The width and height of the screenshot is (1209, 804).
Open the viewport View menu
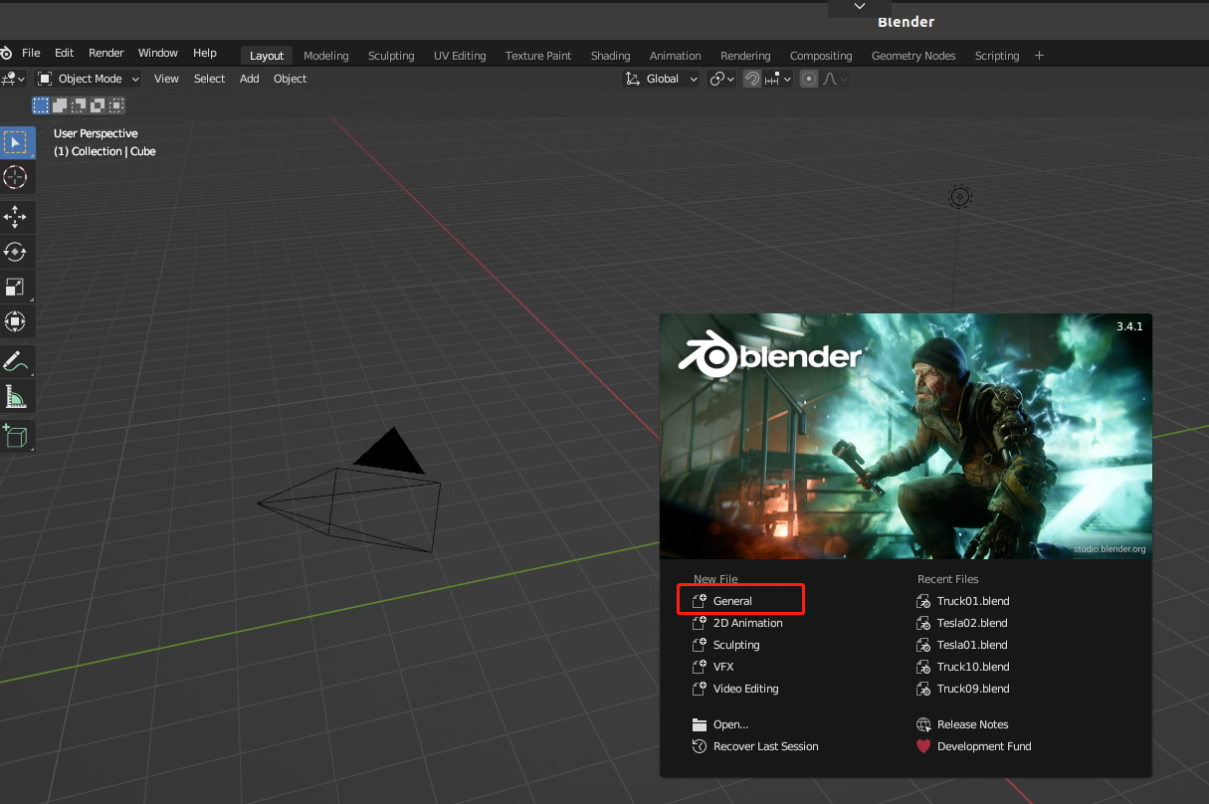pos(166,79)
